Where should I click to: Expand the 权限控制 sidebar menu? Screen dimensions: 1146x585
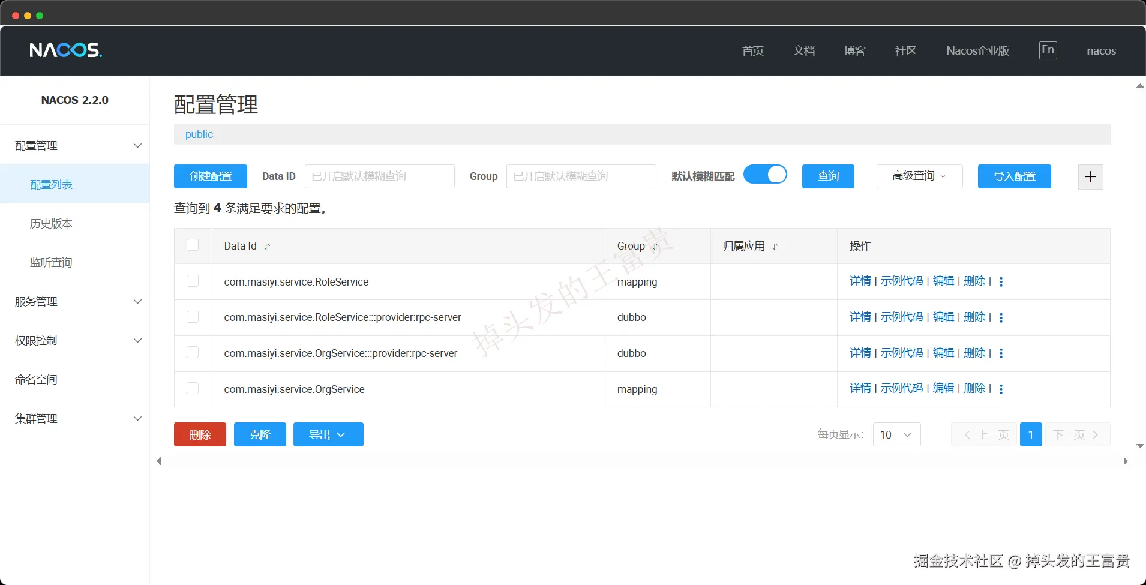[x=75, y=340]
